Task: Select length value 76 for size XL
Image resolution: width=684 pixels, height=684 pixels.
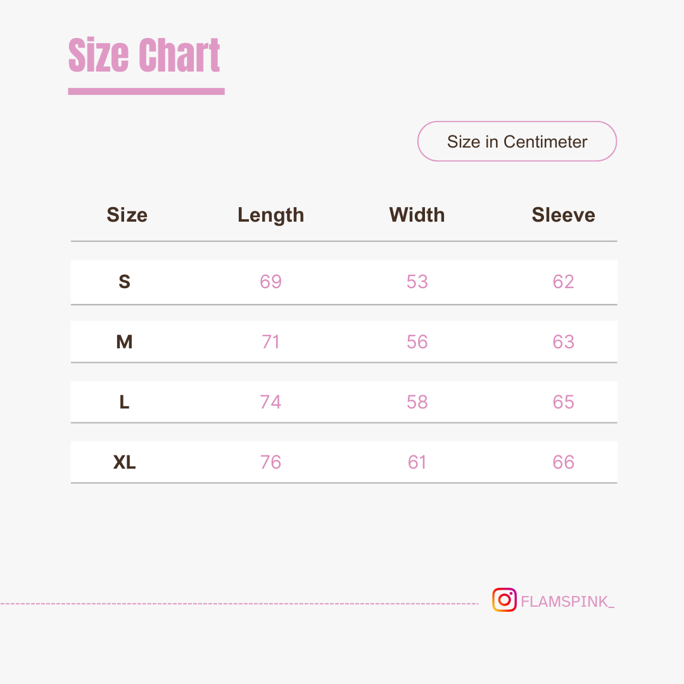Action: (270, 462)
